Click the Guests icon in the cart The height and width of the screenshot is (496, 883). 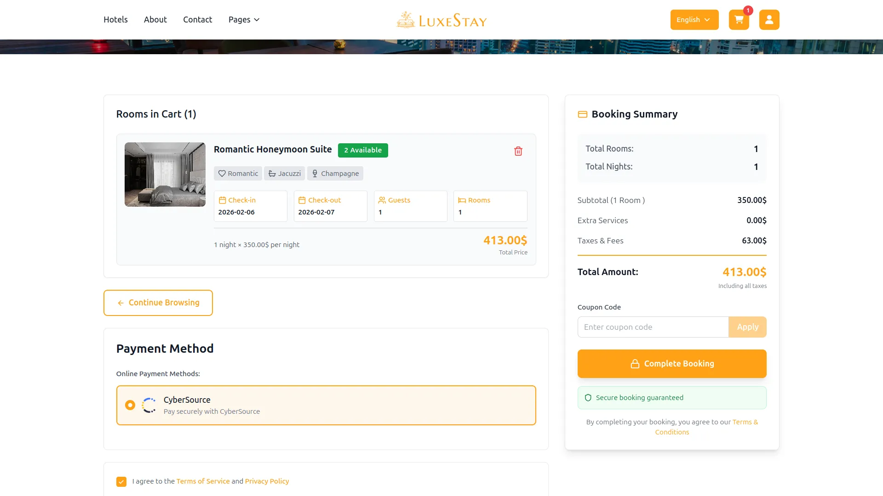[382, 200]
